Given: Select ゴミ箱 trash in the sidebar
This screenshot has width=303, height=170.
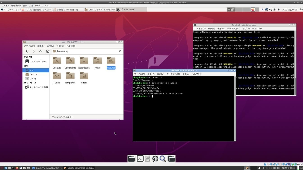Looking at the screenshot, I should click(32, 79).
